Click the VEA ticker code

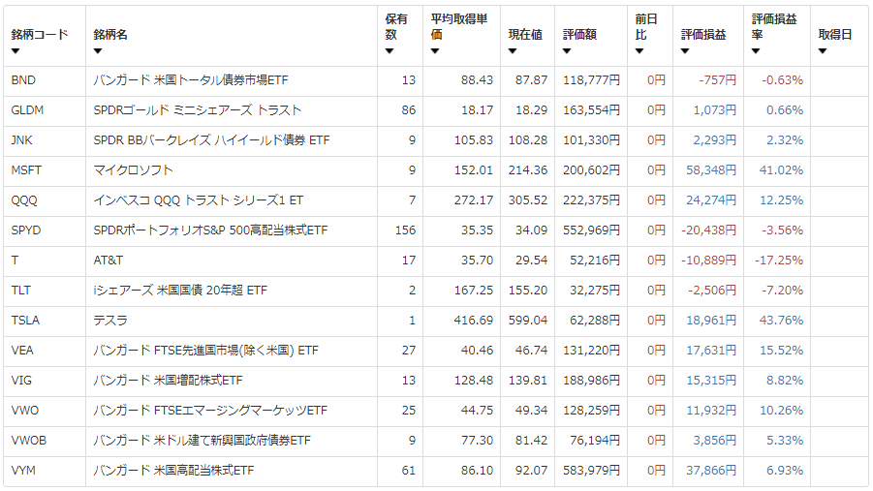tap(22, 351)
